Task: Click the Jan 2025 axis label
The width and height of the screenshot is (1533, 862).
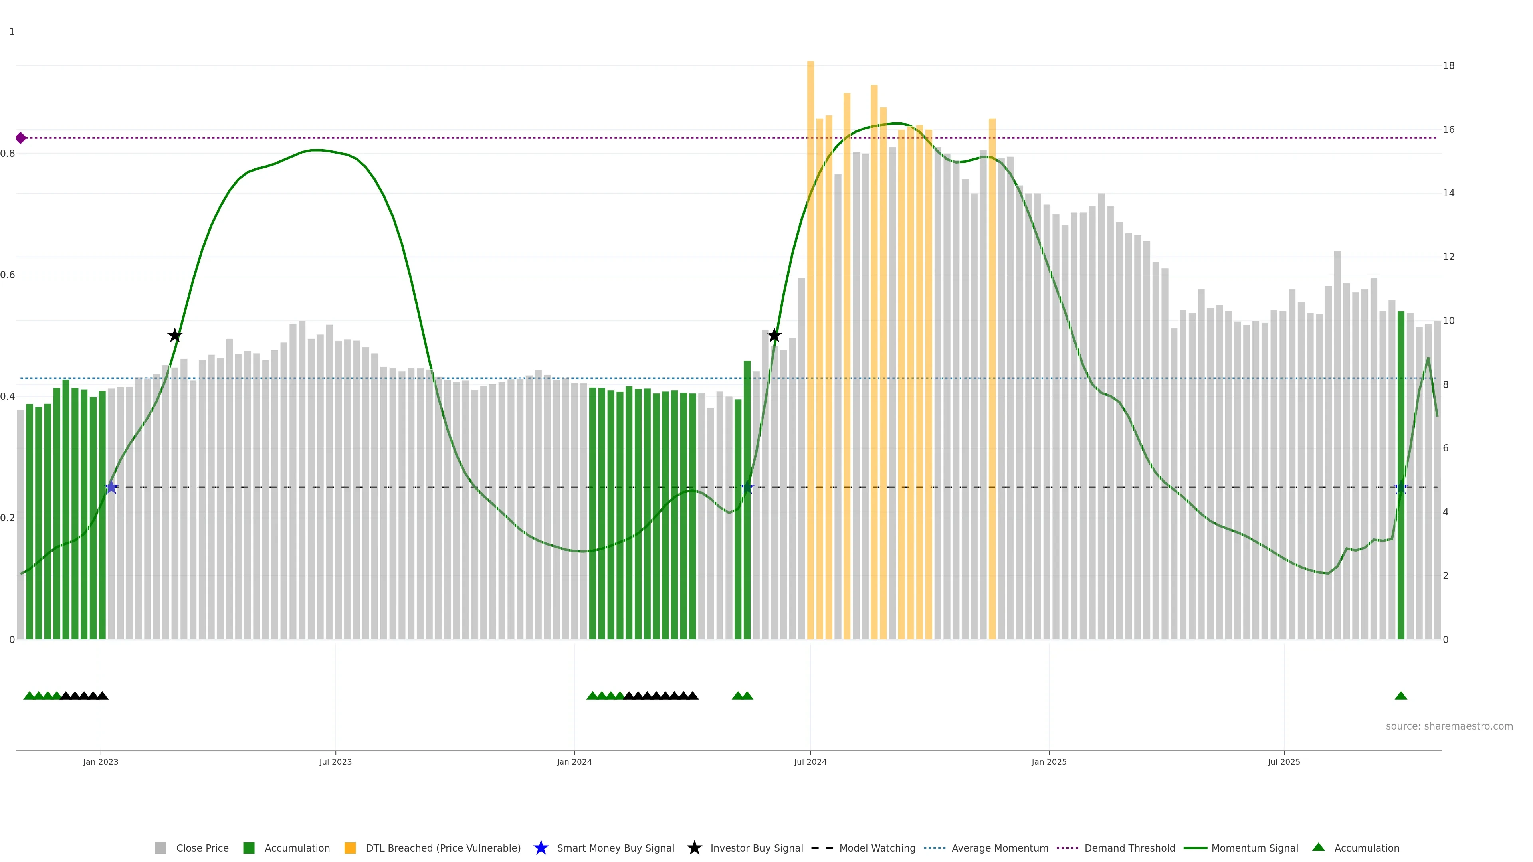Action: tap(1049, 761)
